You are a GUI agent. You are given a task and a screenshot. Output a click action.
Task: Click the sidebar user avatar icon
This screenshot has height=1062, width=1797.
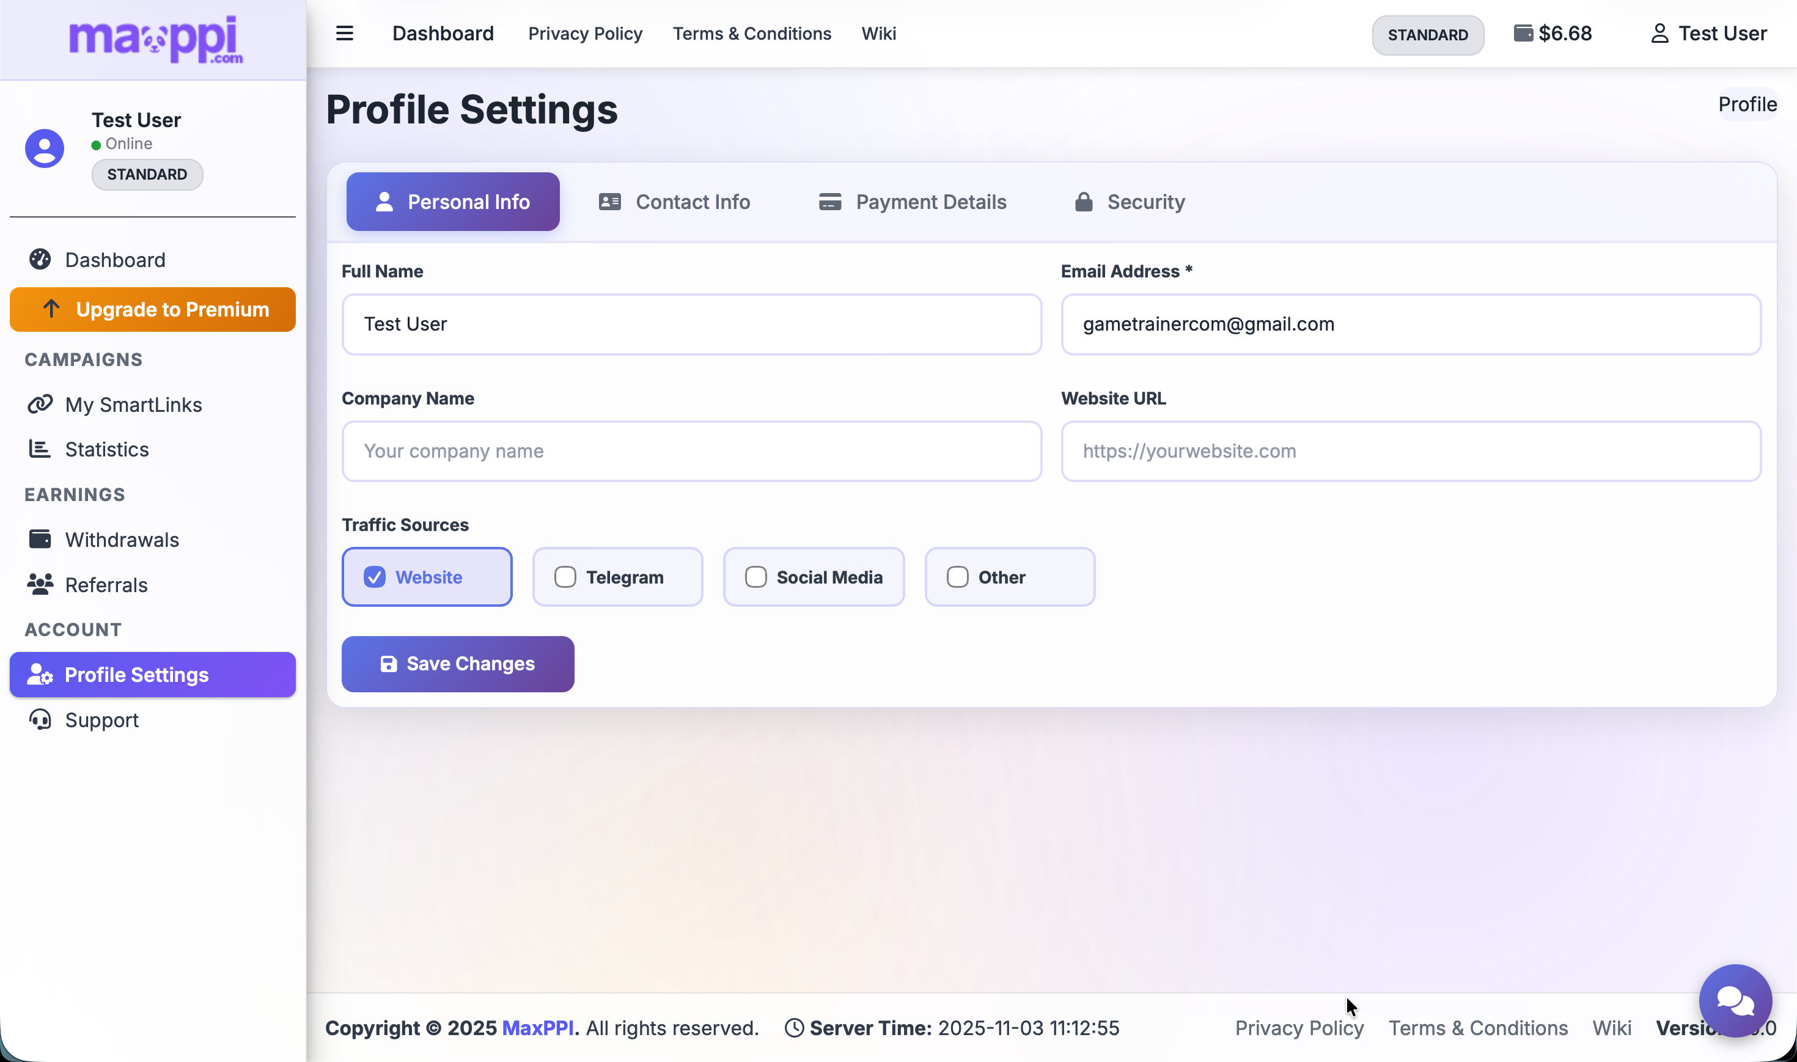tap(45, 148)
